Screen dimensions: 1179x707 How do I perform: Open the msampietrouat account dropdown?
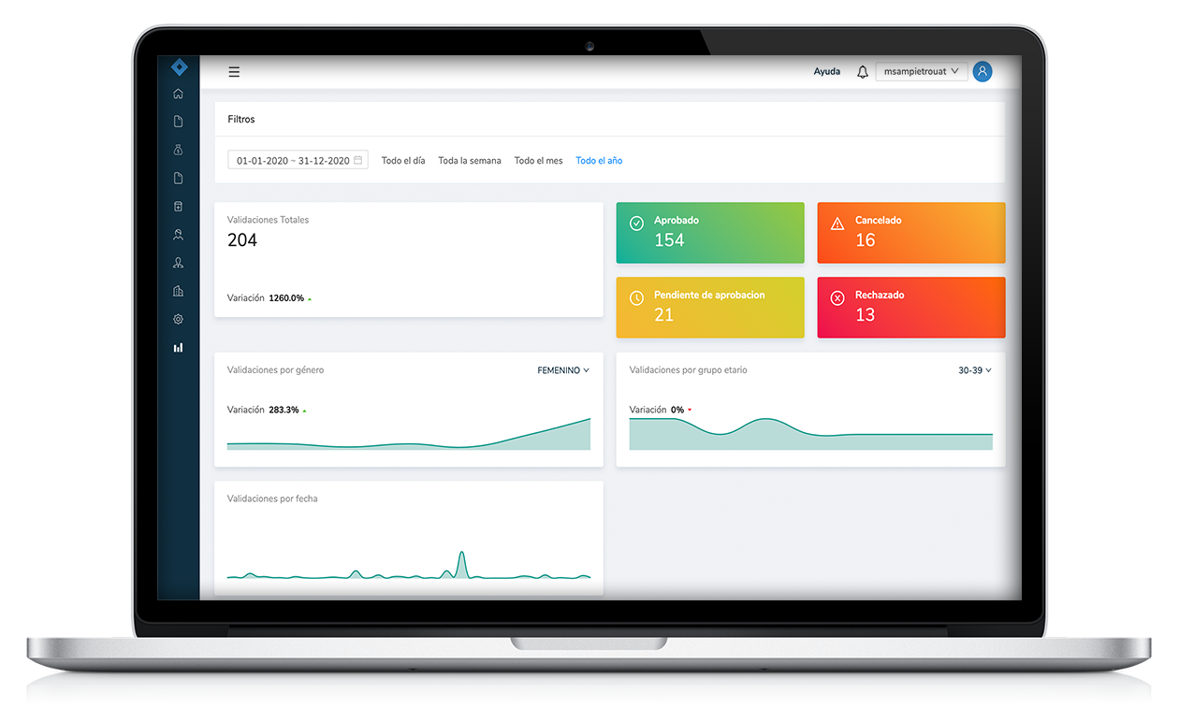[x=922, y=71]
